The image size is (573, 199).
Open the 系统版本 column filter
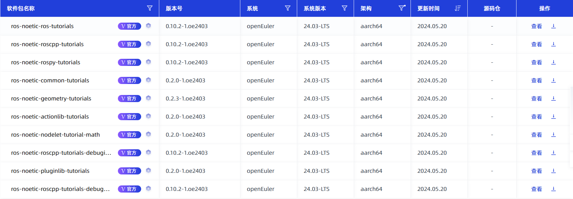pyautogui.click(x=344, y=8)
